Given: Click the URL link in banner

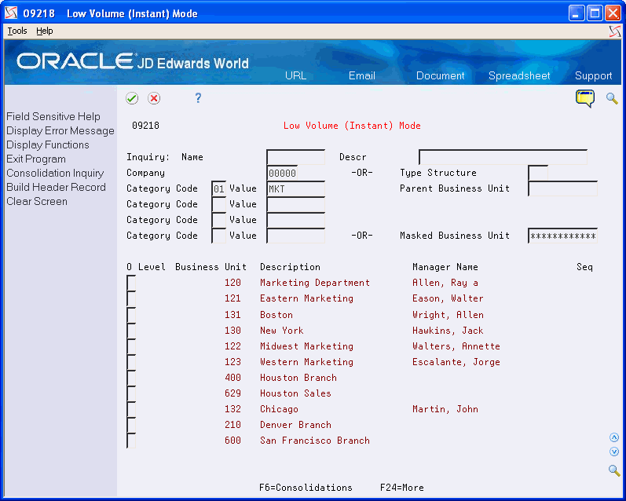Looking at the screenshot, I should (295, 76).
